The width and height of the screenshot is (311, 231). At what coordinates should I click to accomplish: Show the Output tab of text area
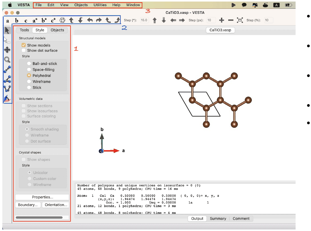coord(197,219)
